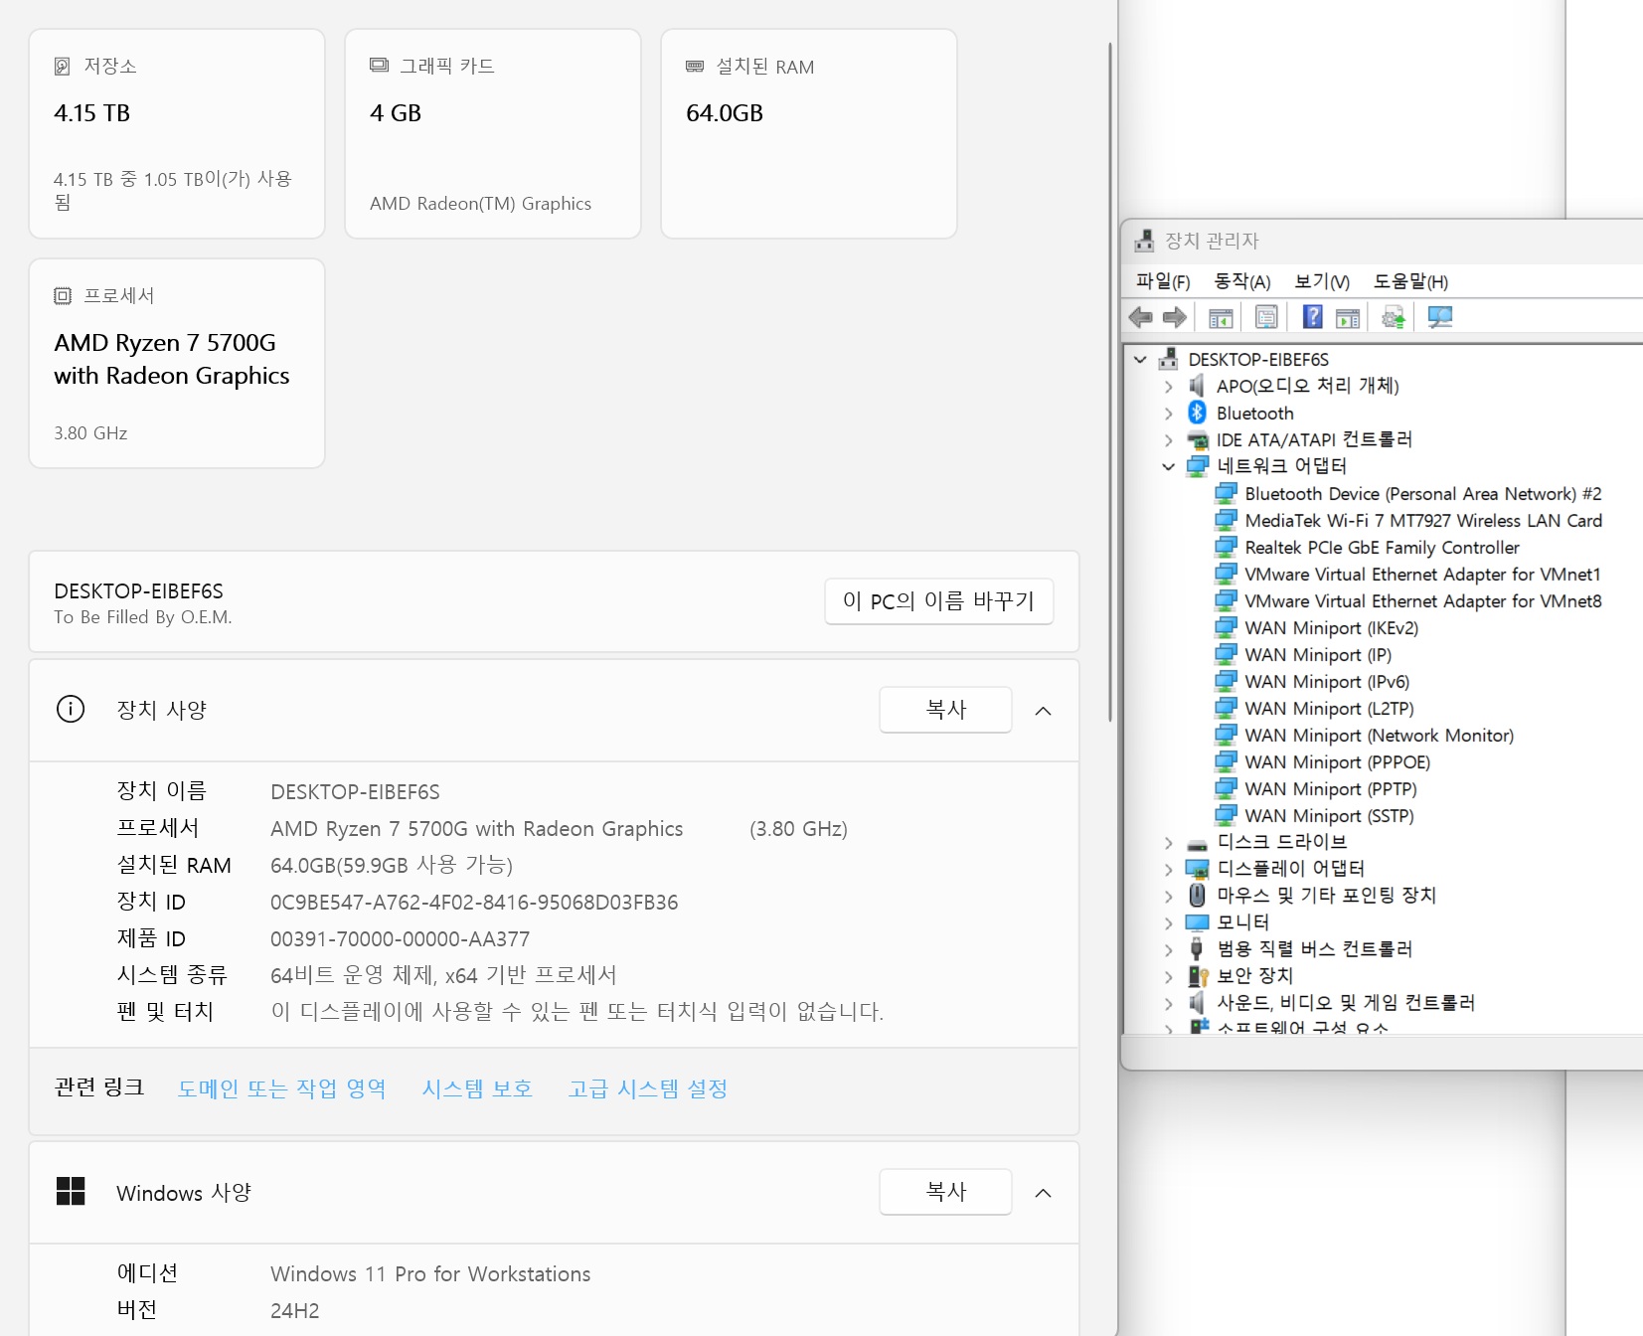Select WAN Miniport (IKEv2) in the tree

[x=1331, y=627]
